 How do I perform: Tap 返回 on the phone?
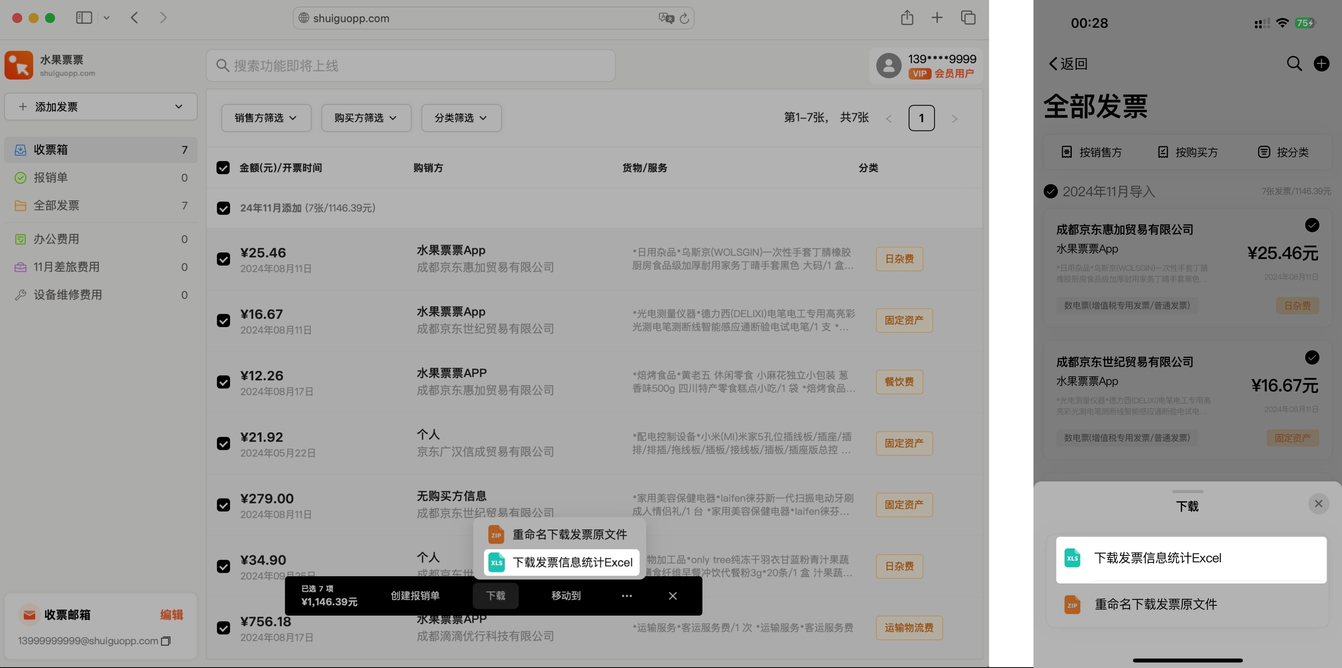(x=1068, y=64)
